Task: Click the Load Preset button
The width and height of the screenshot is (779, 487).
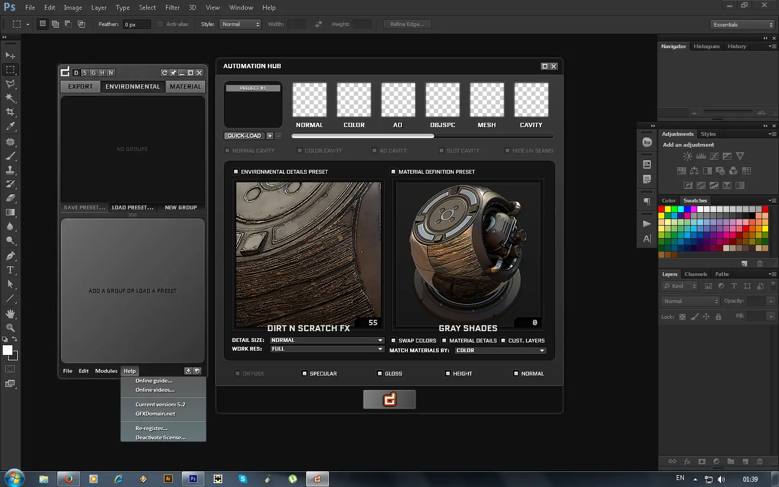Action: coord(133,208)
